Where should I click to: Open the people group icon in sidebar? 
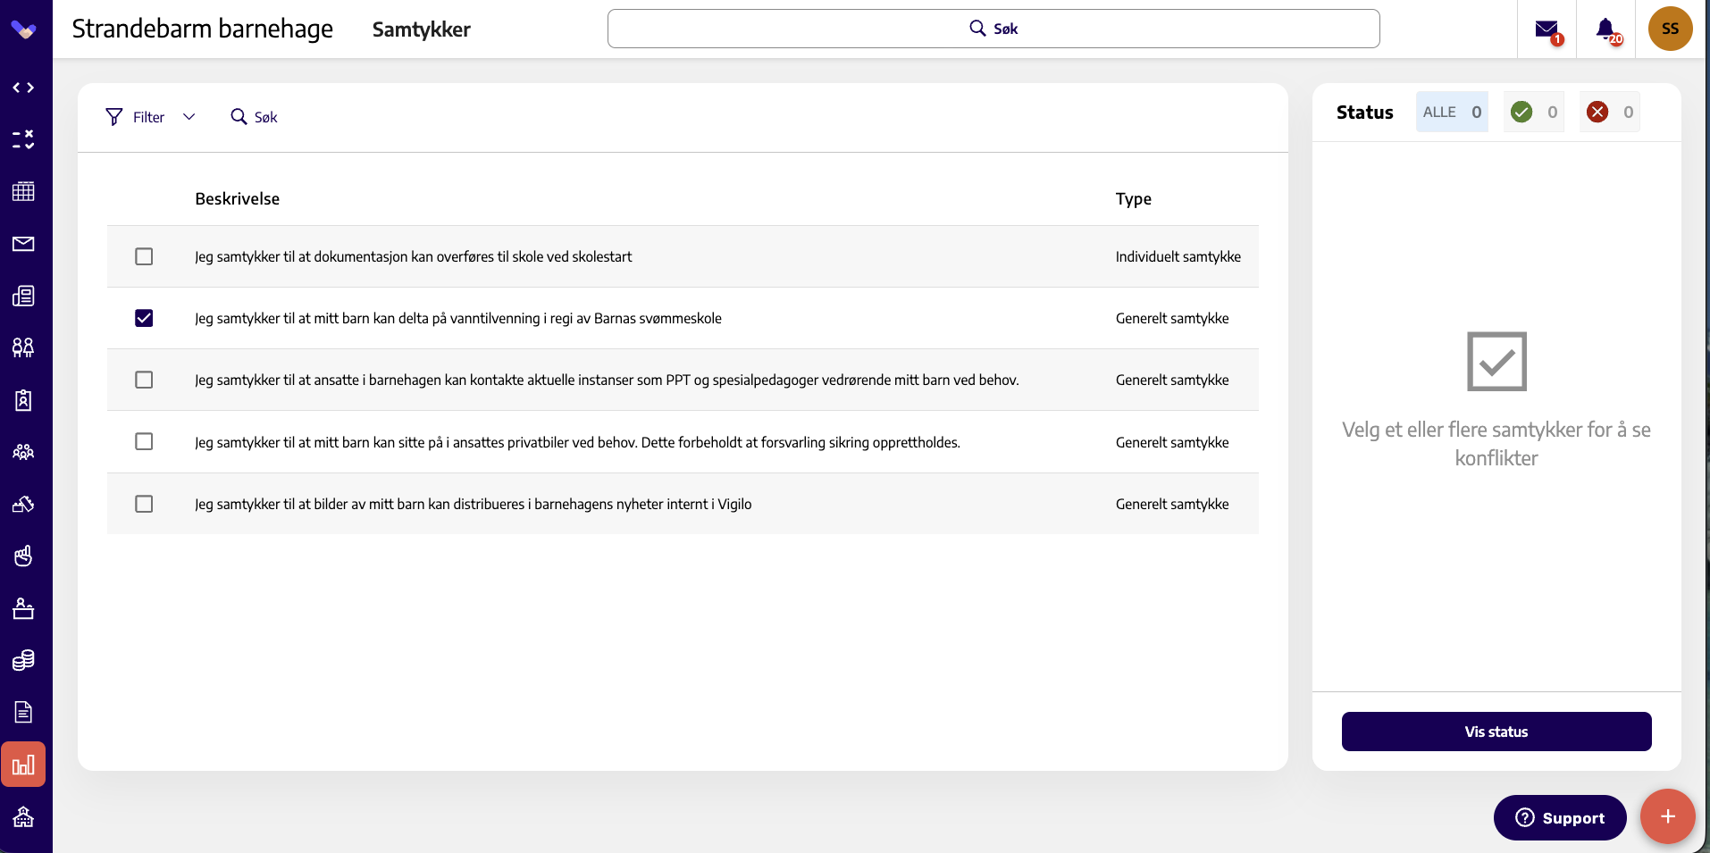pyautogui.click(x=23, y=452)
